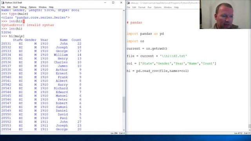Image resolution: width=251 pixels, height=141 pixels.
Task: Click editor status bar 'Ln: 4112' indicator
Action: (238, 133)
